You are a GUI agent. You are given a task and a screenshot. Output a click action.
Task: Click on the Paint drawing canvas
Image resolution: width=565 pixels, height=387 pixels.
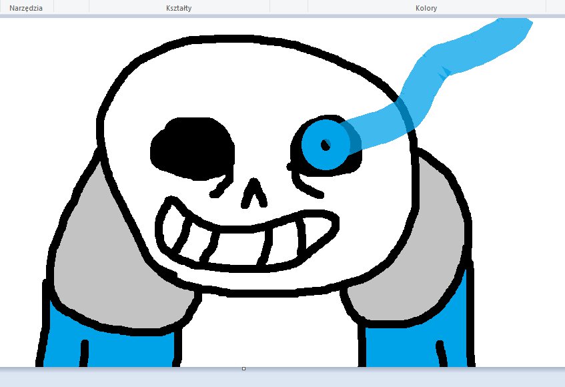pyautogui.click(x=283, y=192)
